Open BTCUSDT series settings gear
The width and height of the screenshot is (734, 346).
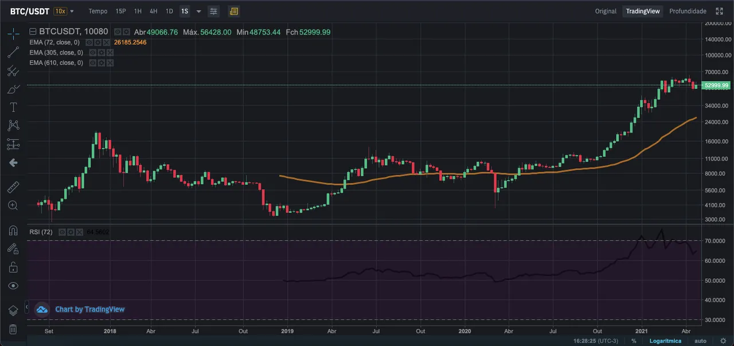pos(126,32)
